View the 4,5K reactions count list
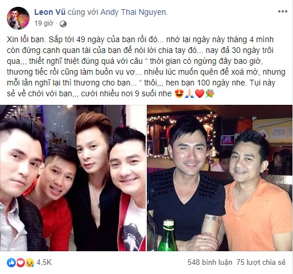Viewport: 293px width, 274px height. click(44, 263)
